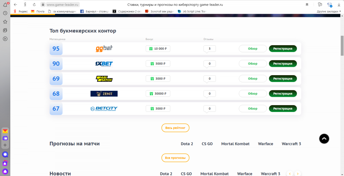344x176 pixels.
Task: Click "Обзор" for the Parimatch bookmaker
Action: pyautogui.click(x=253, y=79)
